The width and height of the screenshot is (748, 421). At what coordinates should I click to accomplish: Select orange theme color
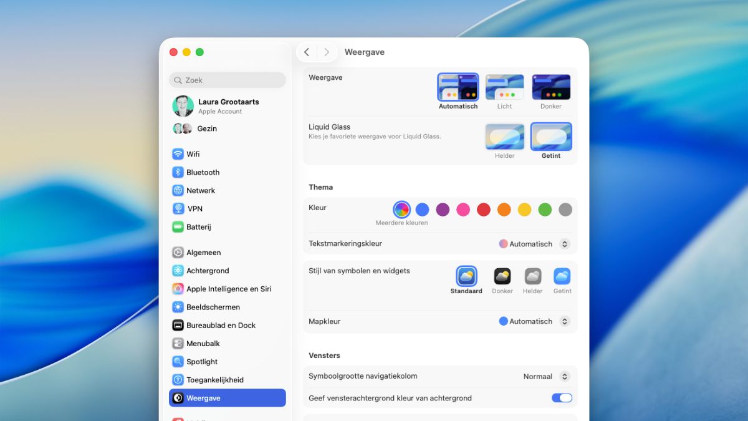point(504,210)
